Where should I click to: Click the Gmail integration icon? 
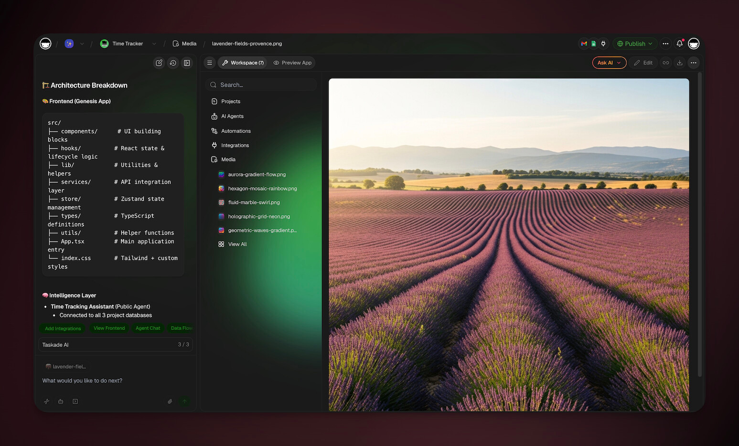click(x=584, y=43)
